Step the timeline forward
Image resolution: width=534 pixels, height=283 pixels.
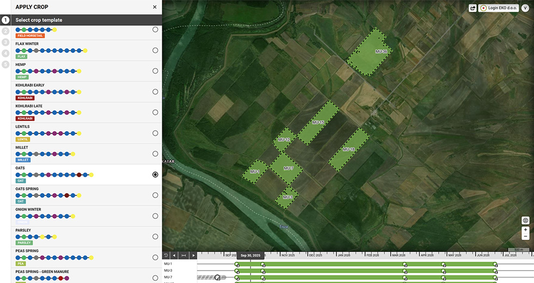pyautogui.click(x=193, y=255)
